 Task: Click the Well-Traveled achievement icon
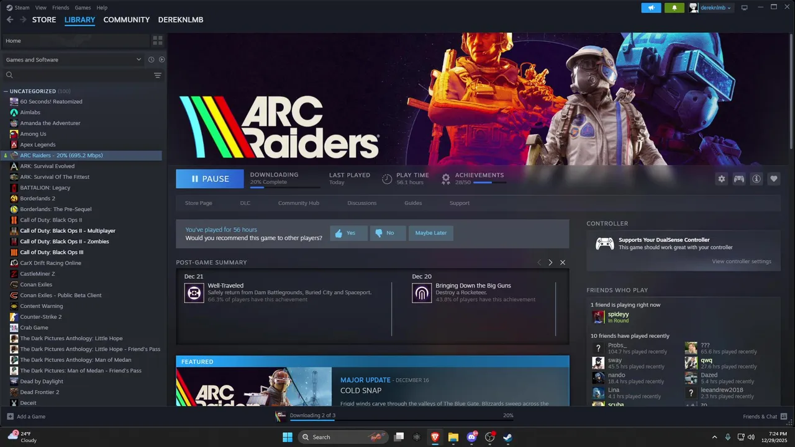click(194, 292)
